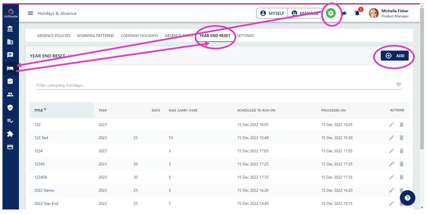Edit the 12345 row
This screenshot has height=214, width=428.
pyautogui.click(x=391, y=164)
